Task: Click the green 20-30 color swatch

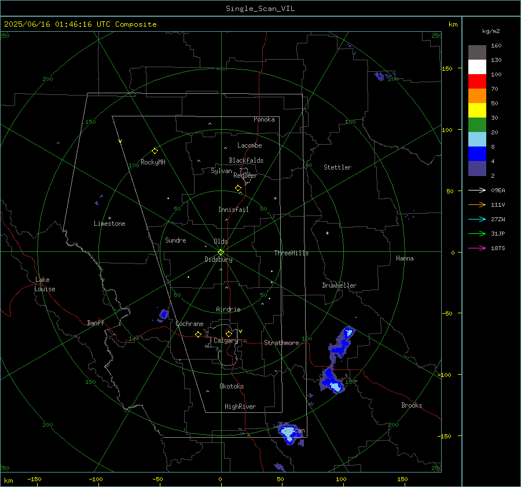Action: click(477, 125)
